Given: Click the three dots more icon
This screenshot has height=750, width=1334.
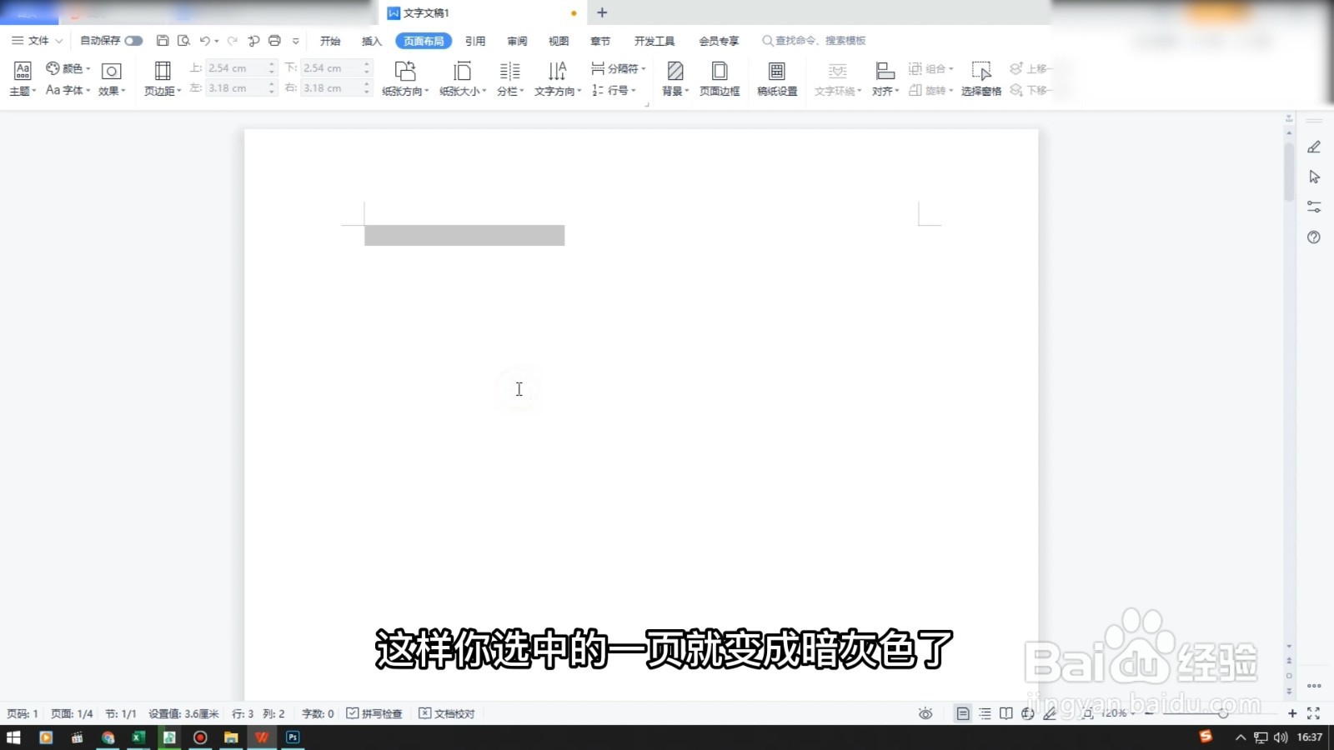Looking at the screenshot, I should 1314,686.
